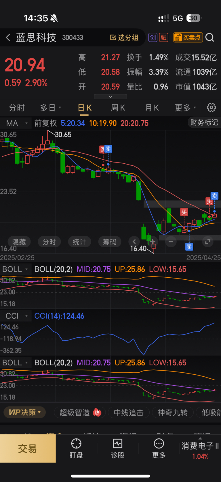
Task: Open 统计 statistics pill
Action: (79, 242)
